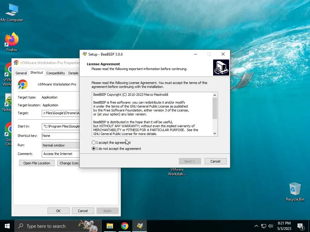Click Open File Location button
This screenshot has height=232, width=310.
tap(37, 163)
